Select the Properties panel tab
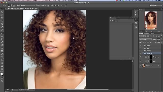The image size is (163, 92). 113,18
